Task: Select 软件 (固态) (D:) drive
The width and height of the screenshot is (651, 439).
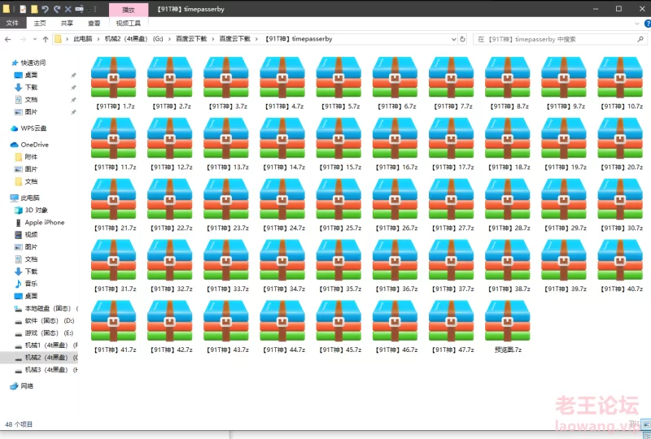Action: point(45,320)
